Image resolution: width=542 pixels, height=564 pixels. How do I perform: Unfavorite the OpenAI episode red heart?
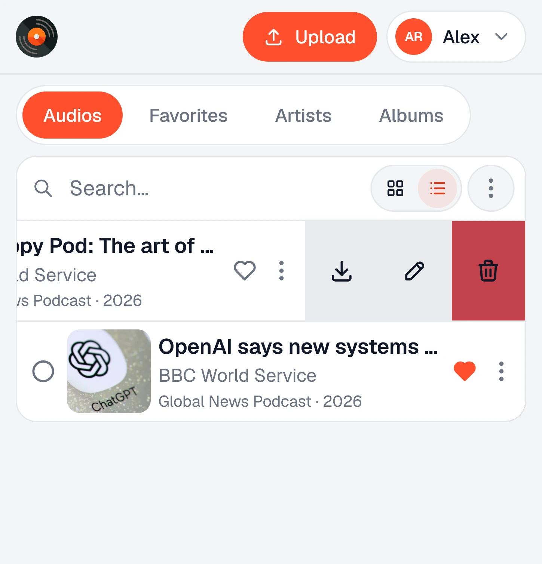click(x=465, y=371)
